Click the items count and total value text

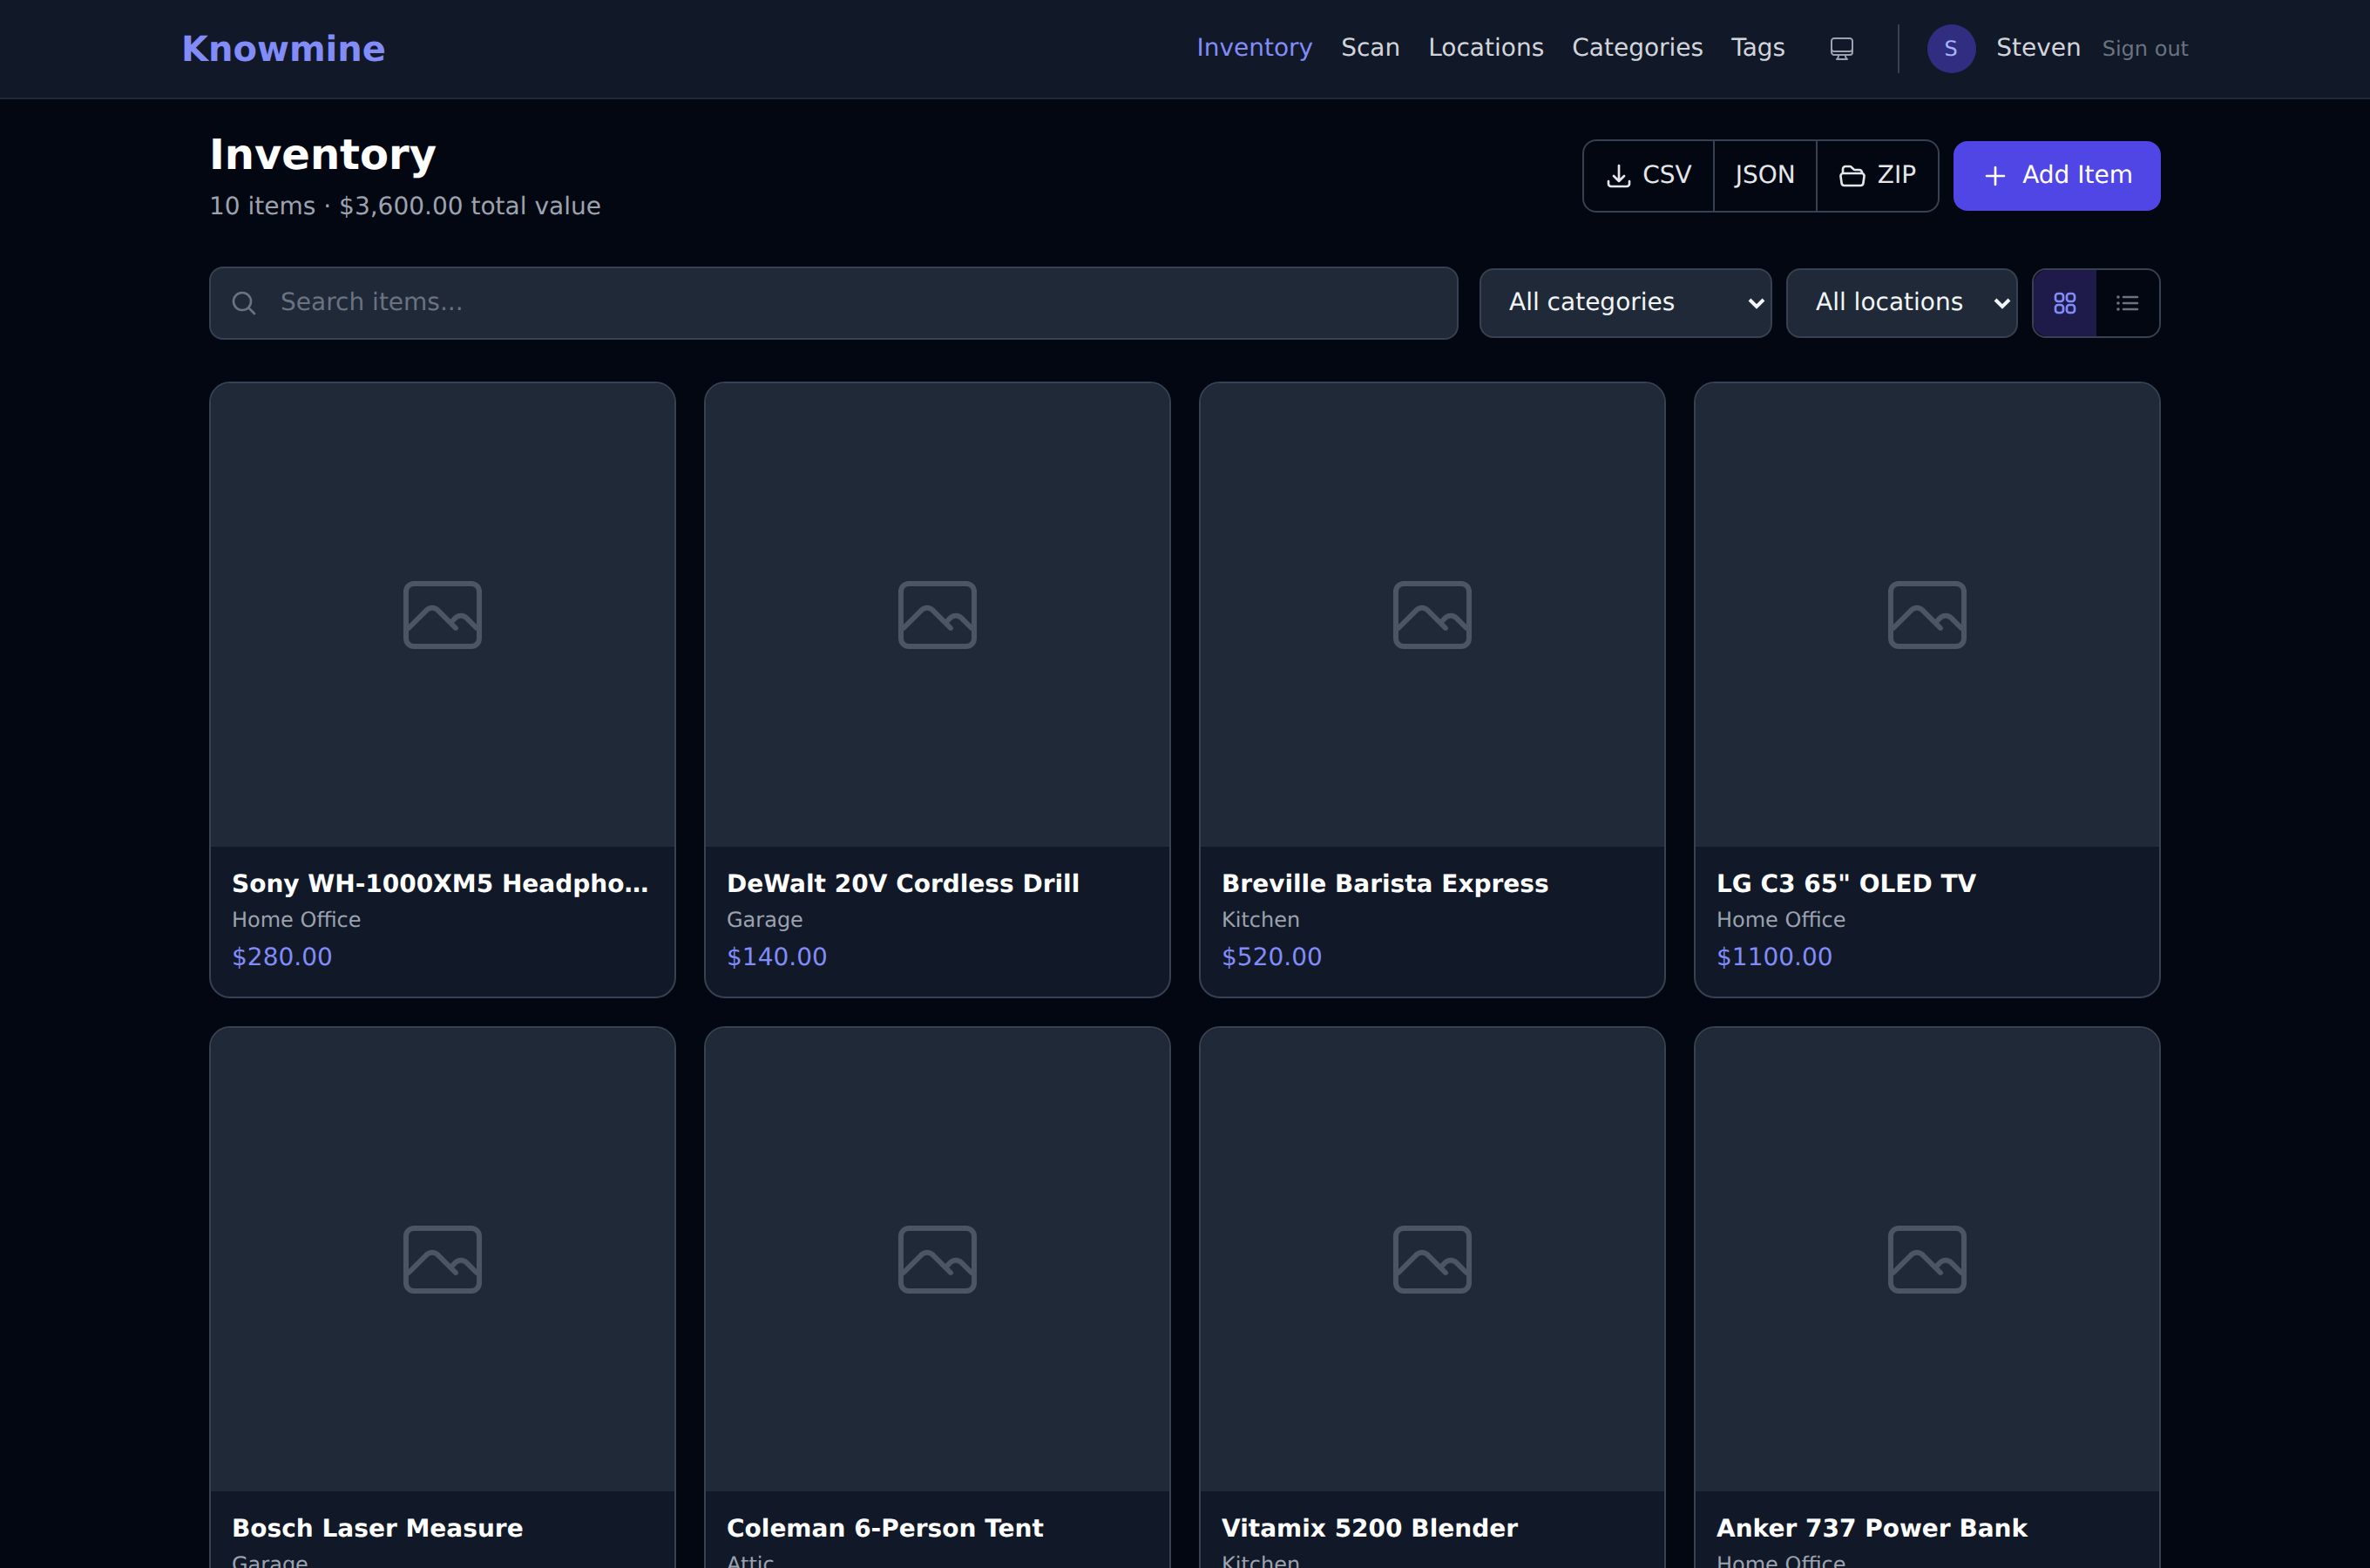tap(405, 206)
